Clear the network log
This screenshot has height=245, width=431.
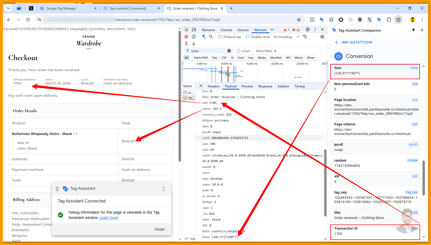[194, 37]
